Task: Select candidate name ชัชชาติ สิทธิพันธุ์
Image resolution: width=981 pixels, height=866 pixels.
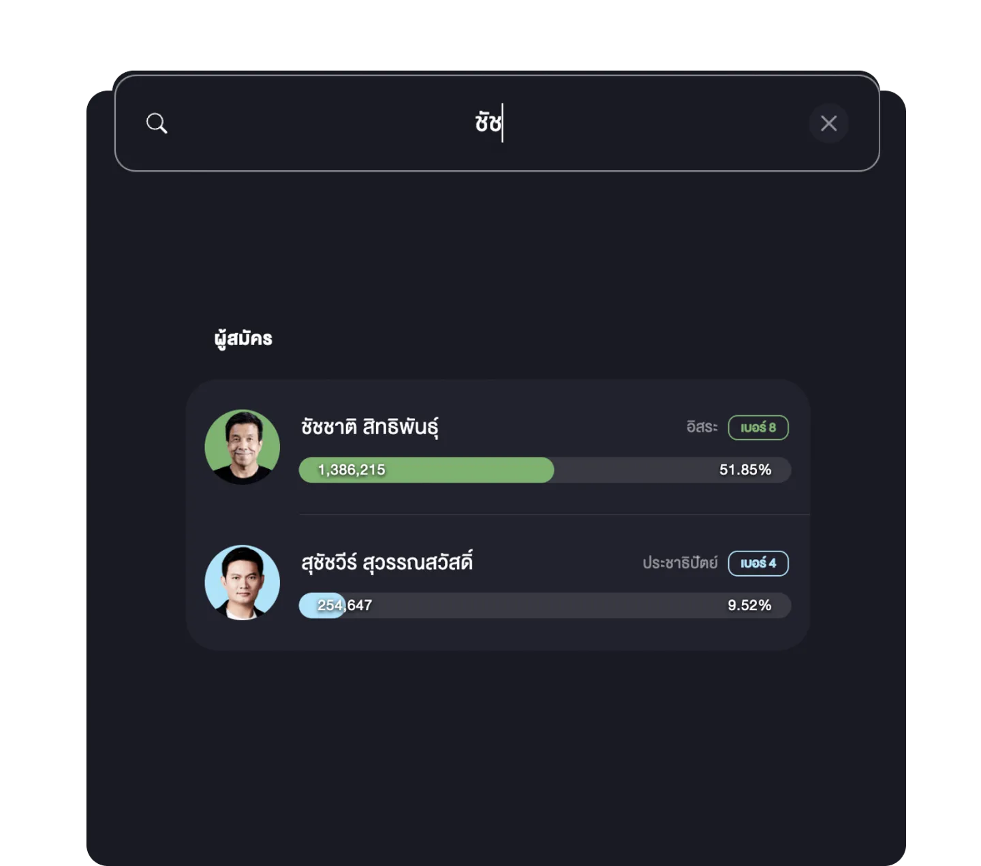Action: 370,427
